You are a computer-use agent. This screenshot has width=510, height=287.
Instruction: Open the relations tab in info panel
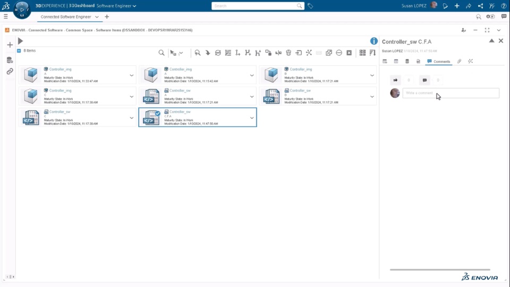coord(470,61)
